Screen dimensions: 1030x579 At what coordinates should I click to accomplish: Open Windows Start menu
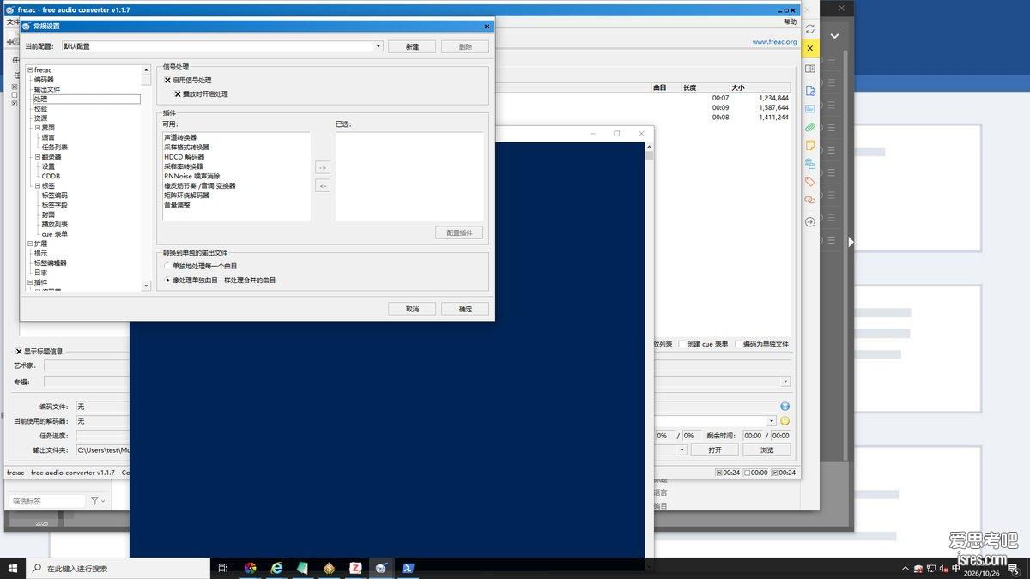pos(13,568)
